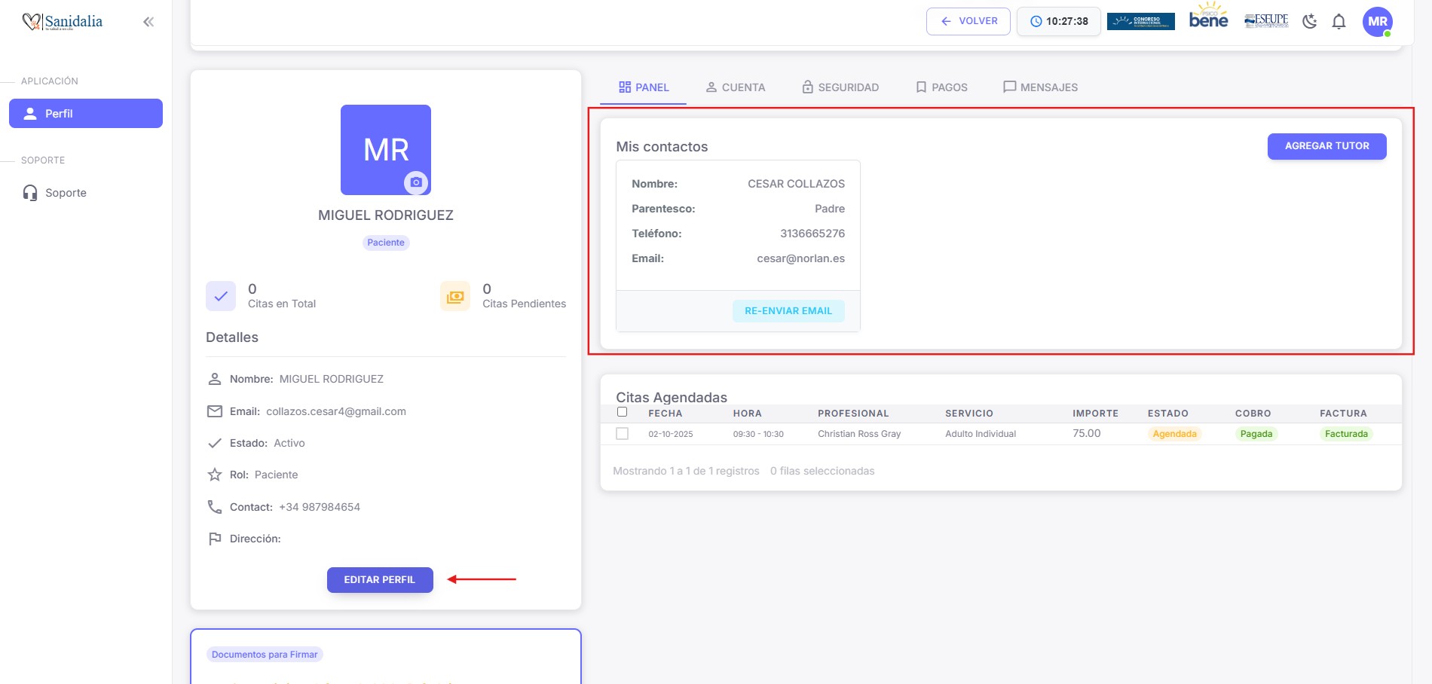The width and height of the screenshot is (1432, 684).
Task: Tick the checkbox for 02-10-2025 appointment
Action: (x=622, y=434)
